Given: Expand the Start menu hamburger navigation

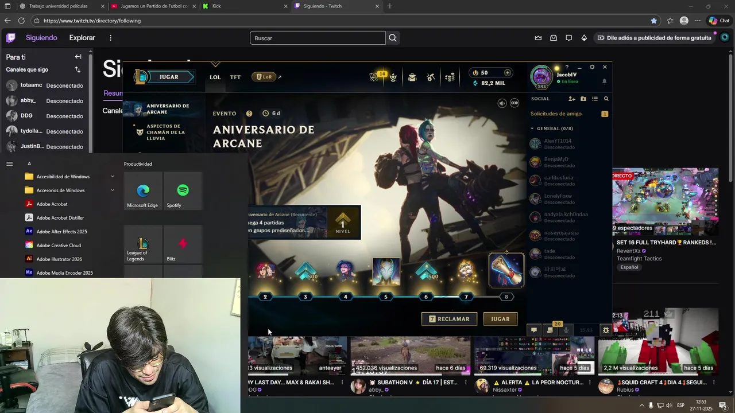Looking at the screenshot, I should pos(9,163).
